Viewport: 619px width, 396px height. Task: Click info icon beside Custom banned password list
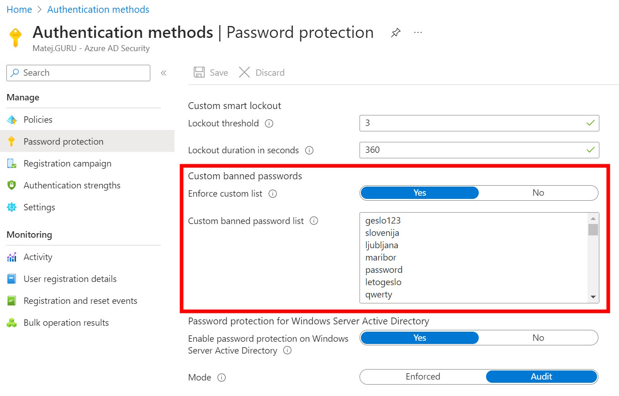pos(314,221)
